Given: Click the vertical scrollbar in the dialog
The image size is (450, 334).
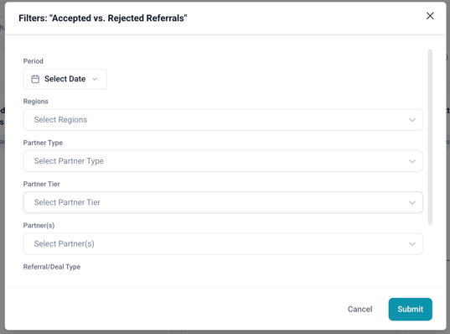Looking at the screenshot, I should (430, 137).
